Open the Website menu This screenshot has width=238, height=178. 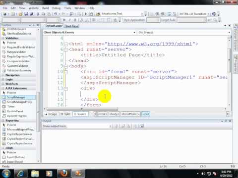(x=34, y=8)
